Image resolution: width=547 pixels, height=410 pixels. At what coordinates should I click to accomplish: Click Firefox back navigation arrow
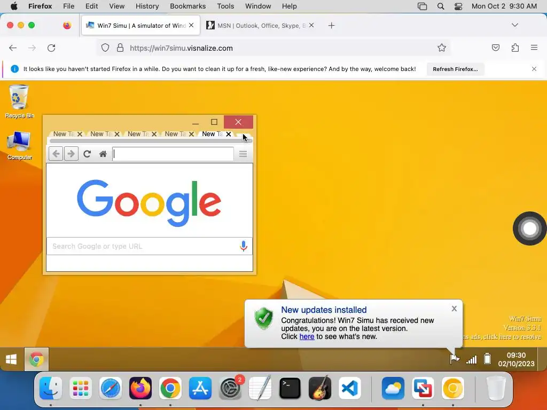click(x=13, y=48)
